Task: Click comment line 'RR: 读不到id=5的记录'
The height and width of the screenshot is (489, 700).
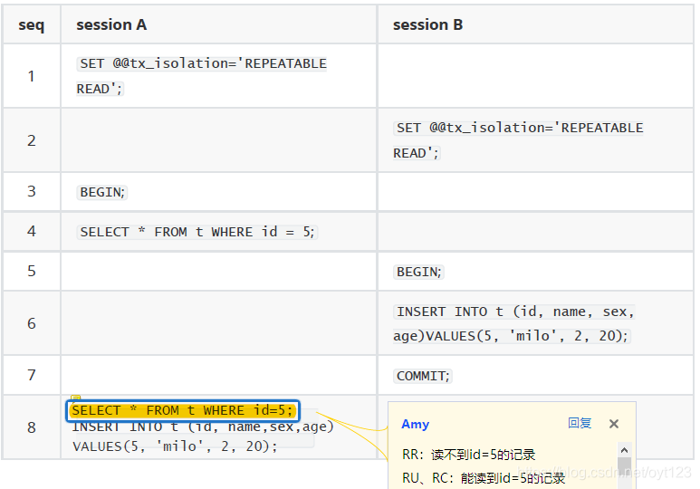Action: 469,455
